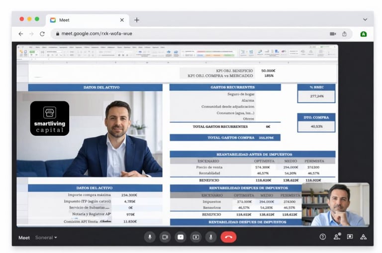Mute the microphone button beside the camera button
Screen dimensions: 382x253
point(150,237)
